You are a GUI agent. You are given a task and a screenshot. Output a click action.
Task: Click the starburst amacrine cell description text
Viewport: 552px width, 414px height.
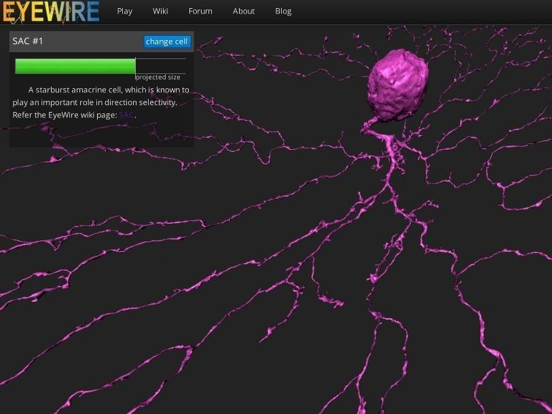coord(100,102)
